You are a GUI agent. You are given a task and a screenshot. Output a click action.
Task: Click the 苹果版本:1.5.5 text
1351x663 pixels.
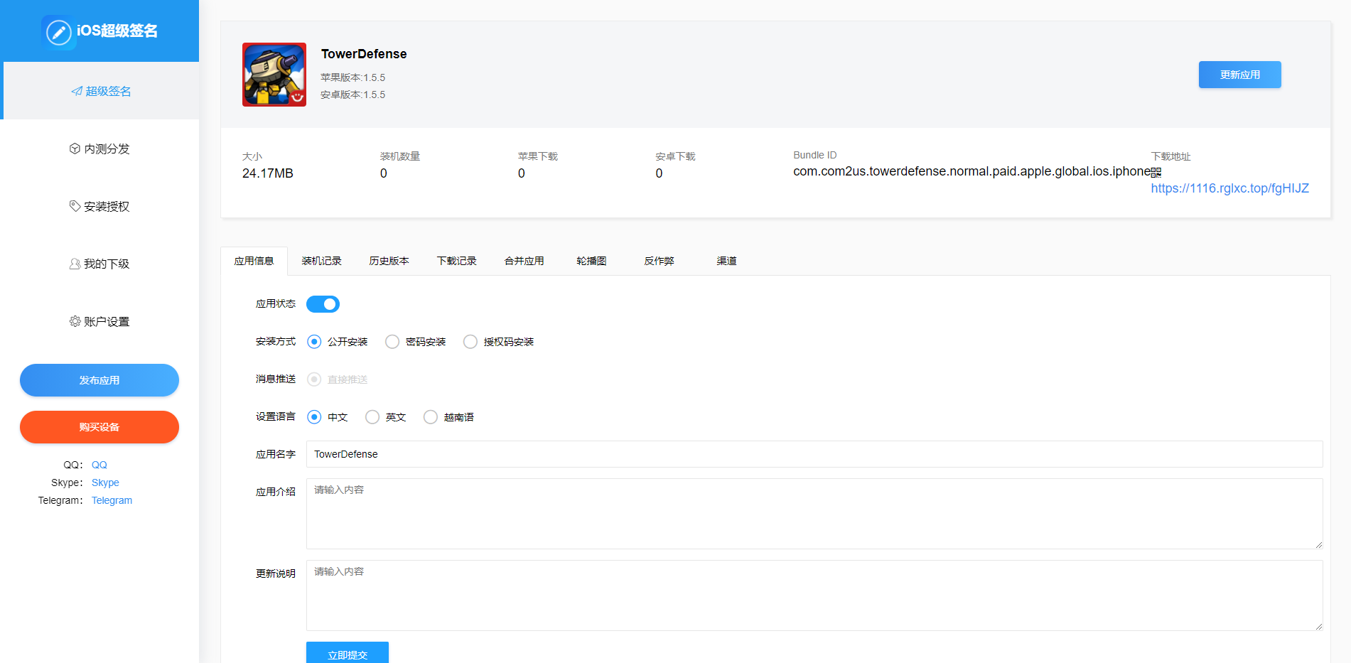click(353, 77)
